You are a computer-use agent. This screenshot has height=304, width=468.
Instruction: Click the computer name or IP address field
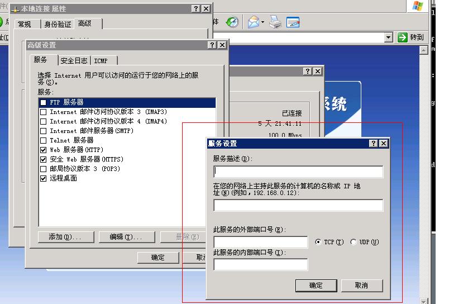(x=298, y=206)
